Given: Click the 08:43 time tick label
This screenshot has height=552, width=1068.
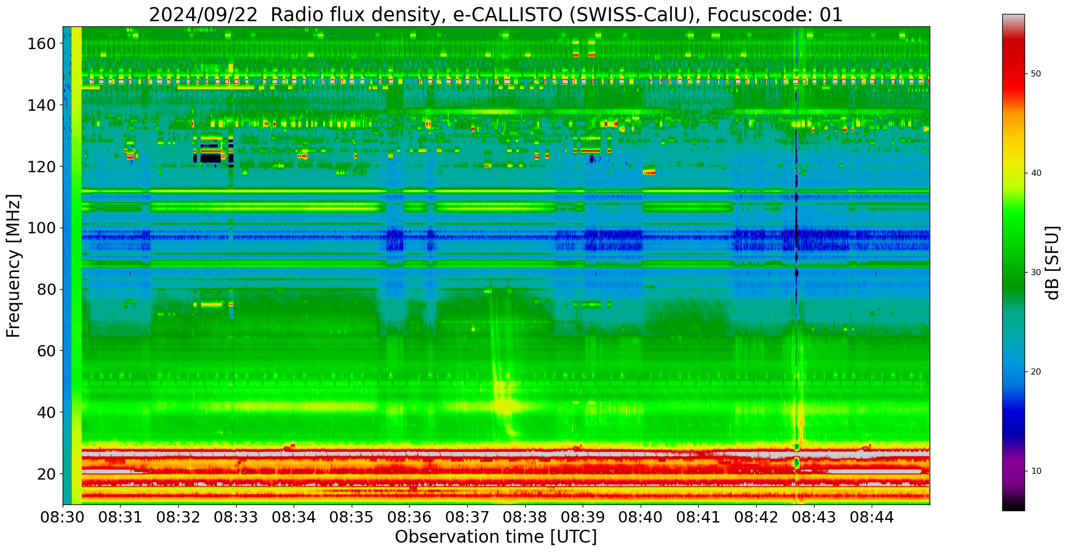Looking at the screenshot, I should point(814,517).
